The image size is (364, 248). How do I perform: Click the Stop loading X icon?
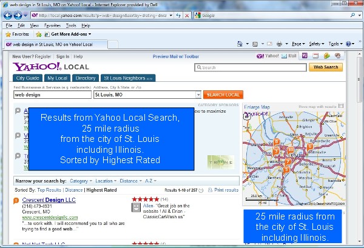pos(186,15)
